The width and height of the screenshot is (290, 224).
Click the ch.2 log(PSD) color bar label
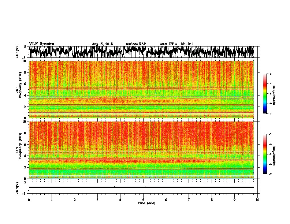coord(274,156)
